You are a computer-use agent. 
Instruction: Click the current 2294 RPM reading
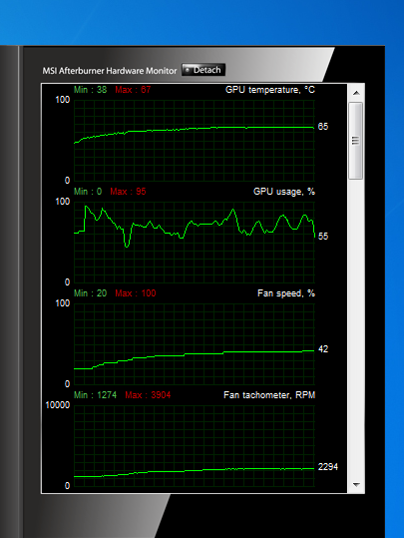pos(328,467)
